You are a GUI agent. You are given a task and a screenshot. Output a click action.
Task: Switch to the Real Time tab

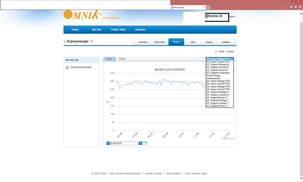(159, 42)
